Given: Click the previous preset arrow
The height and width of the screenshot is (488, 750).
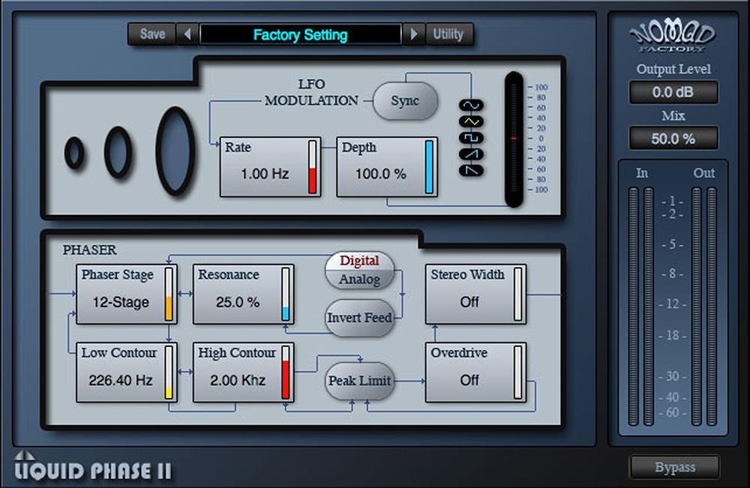Looking at the screenshot, I should [x=187, y=34].
